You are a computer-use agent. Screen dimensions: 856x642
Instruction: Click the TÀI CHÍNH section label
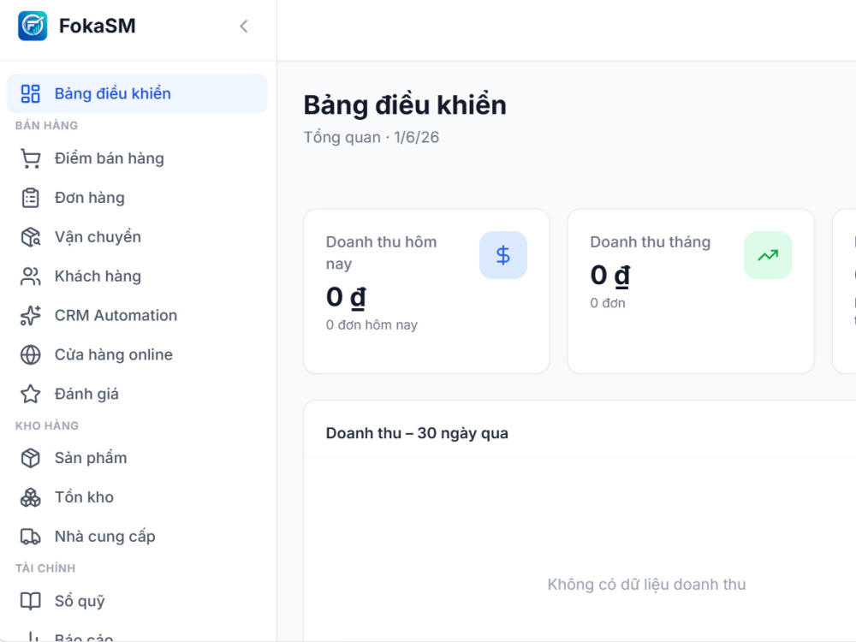click(x=45, y=568)
